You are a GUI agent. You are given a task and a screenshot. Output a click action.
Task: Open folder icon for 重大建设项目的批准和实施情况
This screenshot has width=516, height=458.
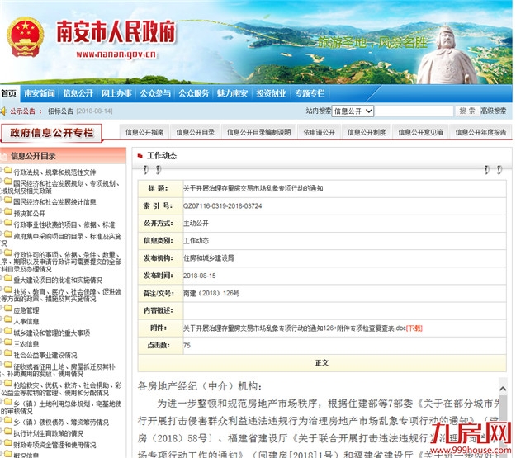click(8, 278)
